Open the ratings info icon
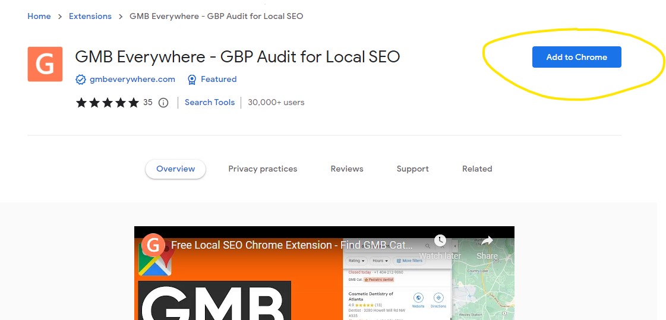Viewport: 666px width, 320px height. click(163, 103)
